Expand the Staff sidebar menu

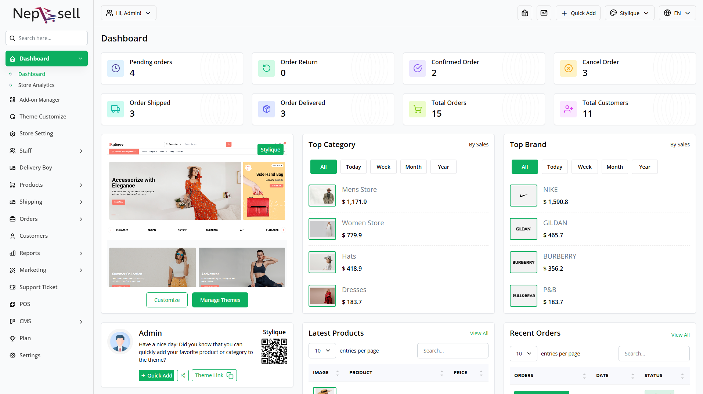click(x=47, y=151)
